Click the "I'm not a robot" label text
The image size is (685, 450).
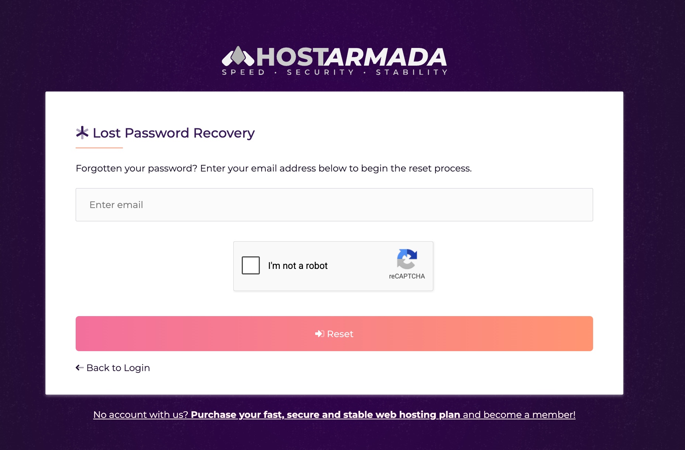(x=298, y=266)
